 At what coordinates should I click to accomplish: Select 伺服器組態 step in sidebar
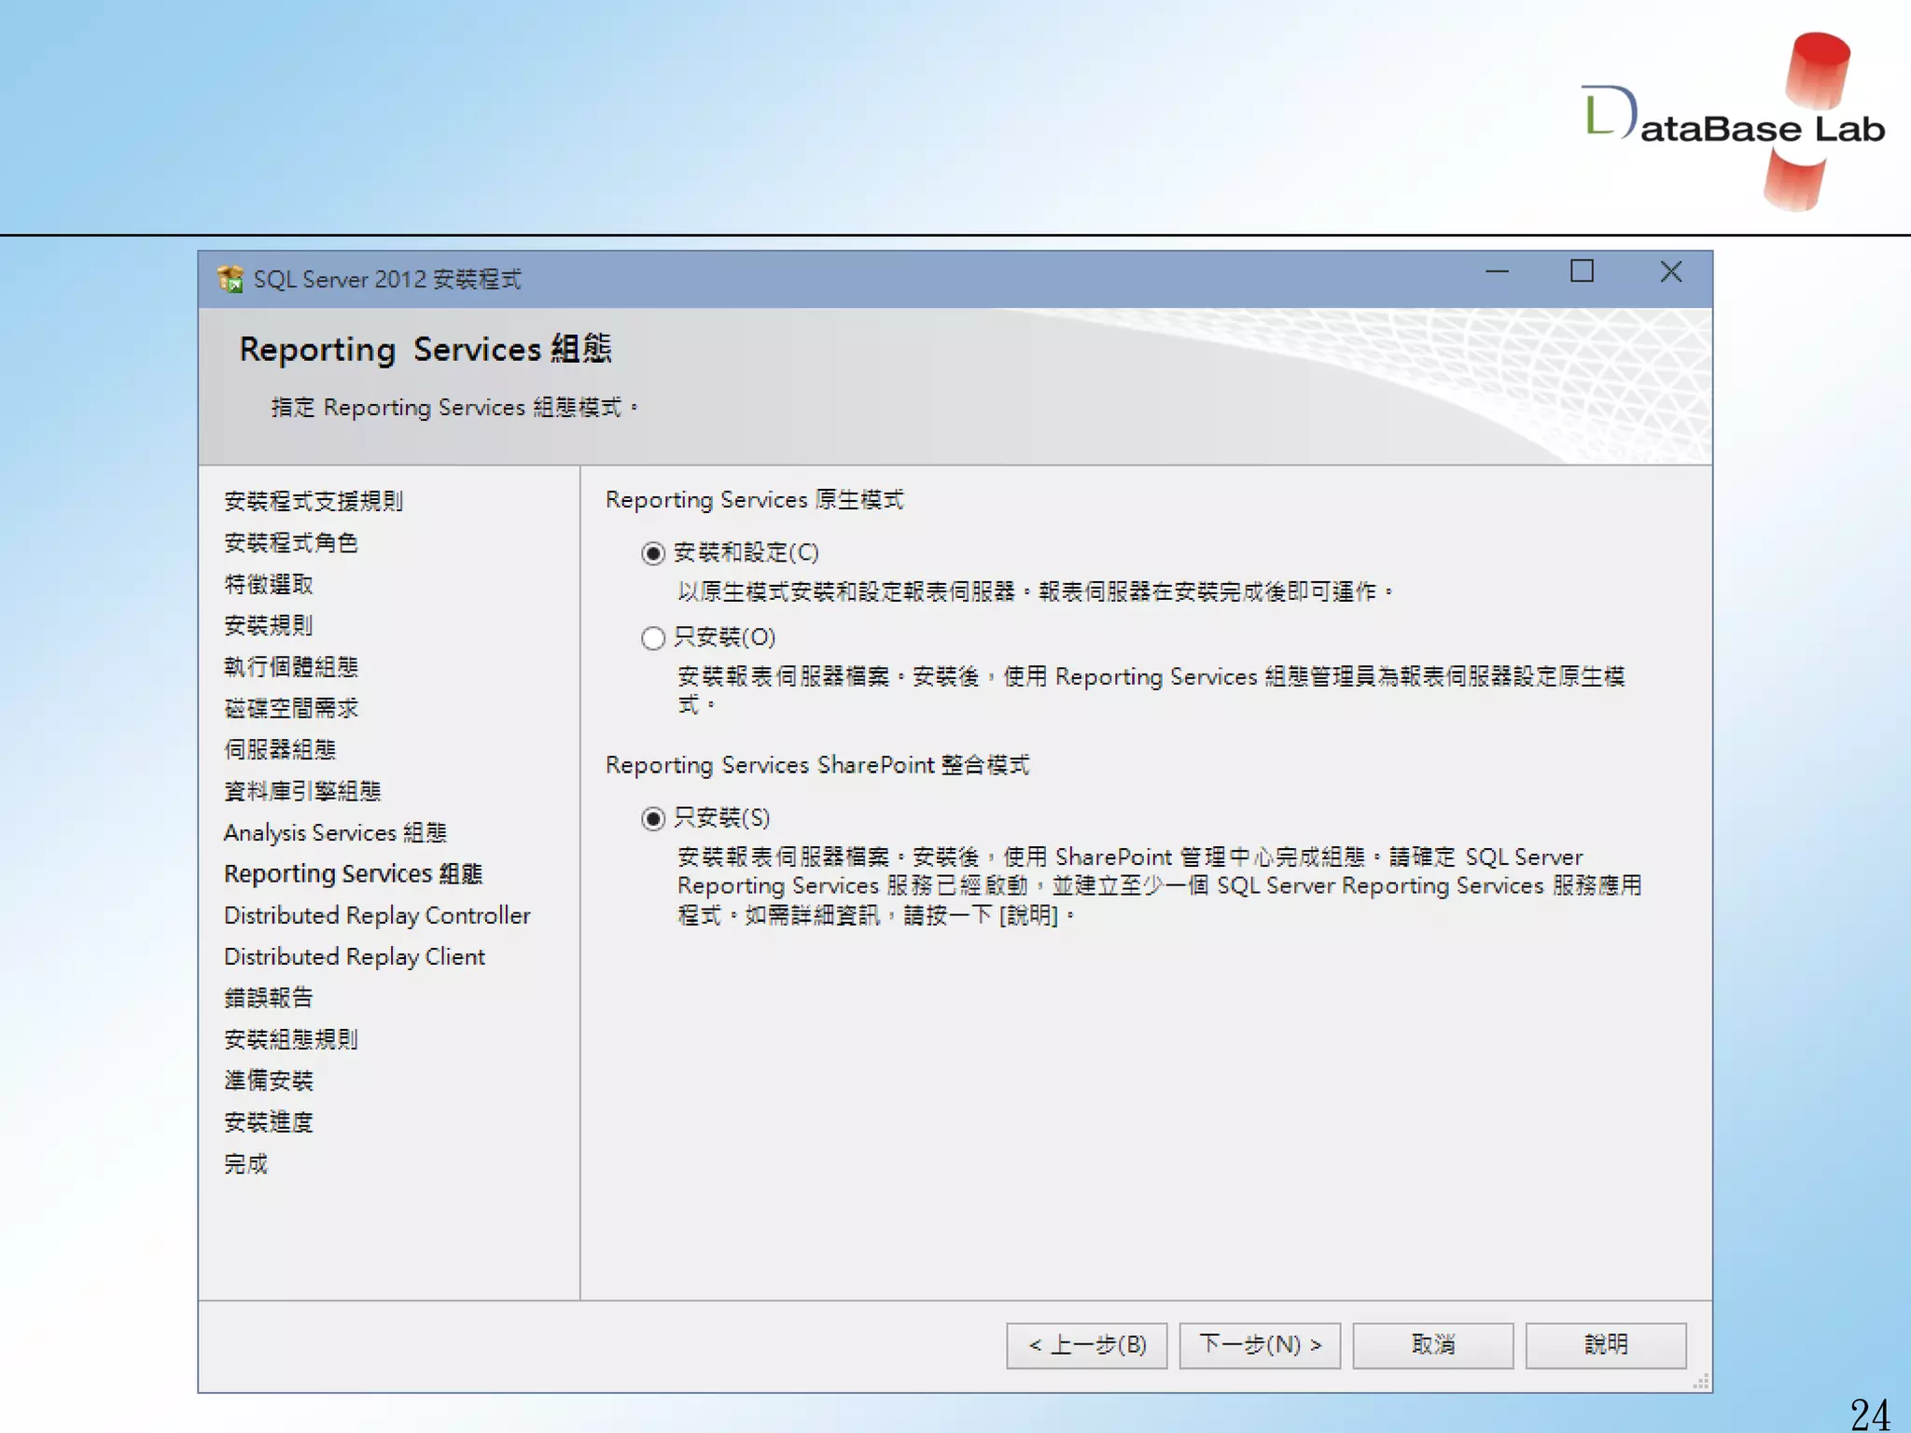coord(280,749)
